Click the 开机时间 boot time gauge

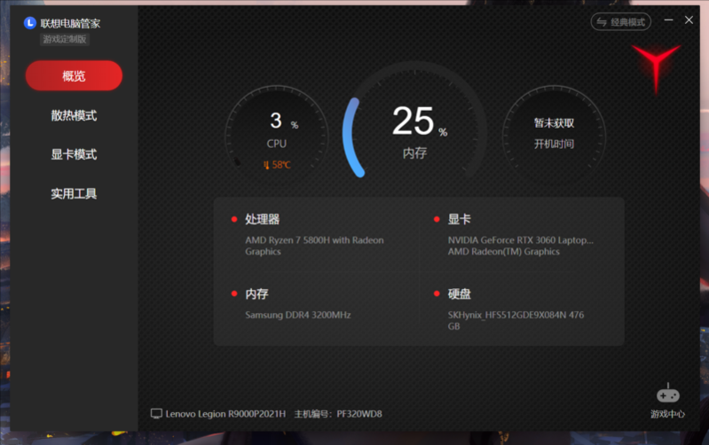[x=554, y=133]
